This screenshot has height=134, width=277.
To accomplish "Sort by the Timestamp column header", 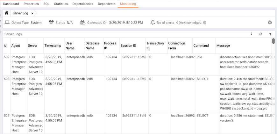I will point(54,46).
